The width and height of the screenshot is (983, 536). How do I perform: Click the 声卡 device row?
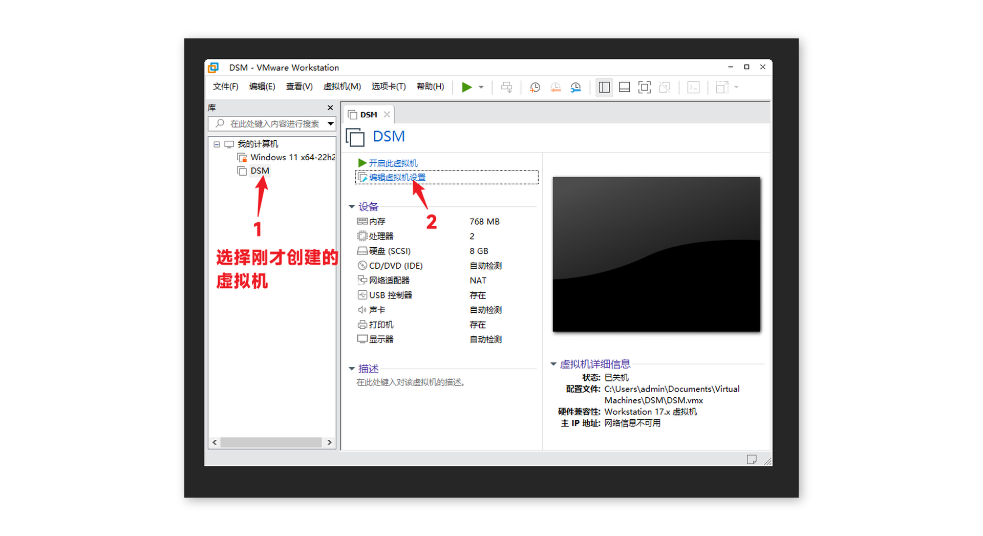(445, 310)
